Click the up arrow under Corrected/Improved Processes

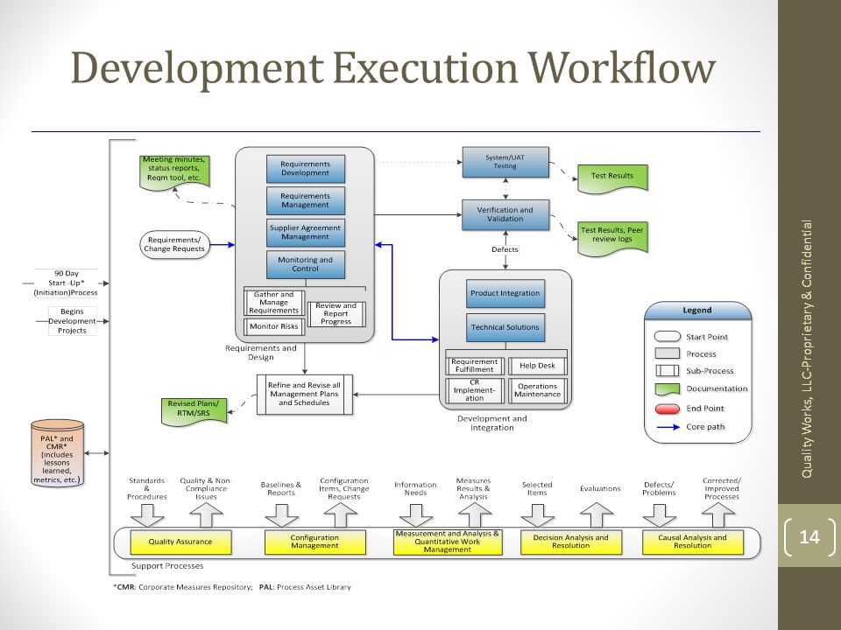pyautogui.click(x=718, y=515)
